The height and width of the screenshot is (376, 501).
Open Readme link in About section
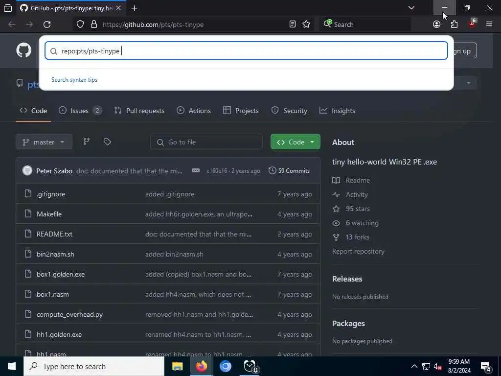[x=351, y=180]
